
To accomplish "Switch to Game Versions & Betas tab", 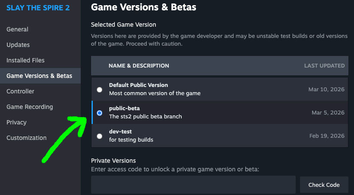I will click(x=39, y=76).
